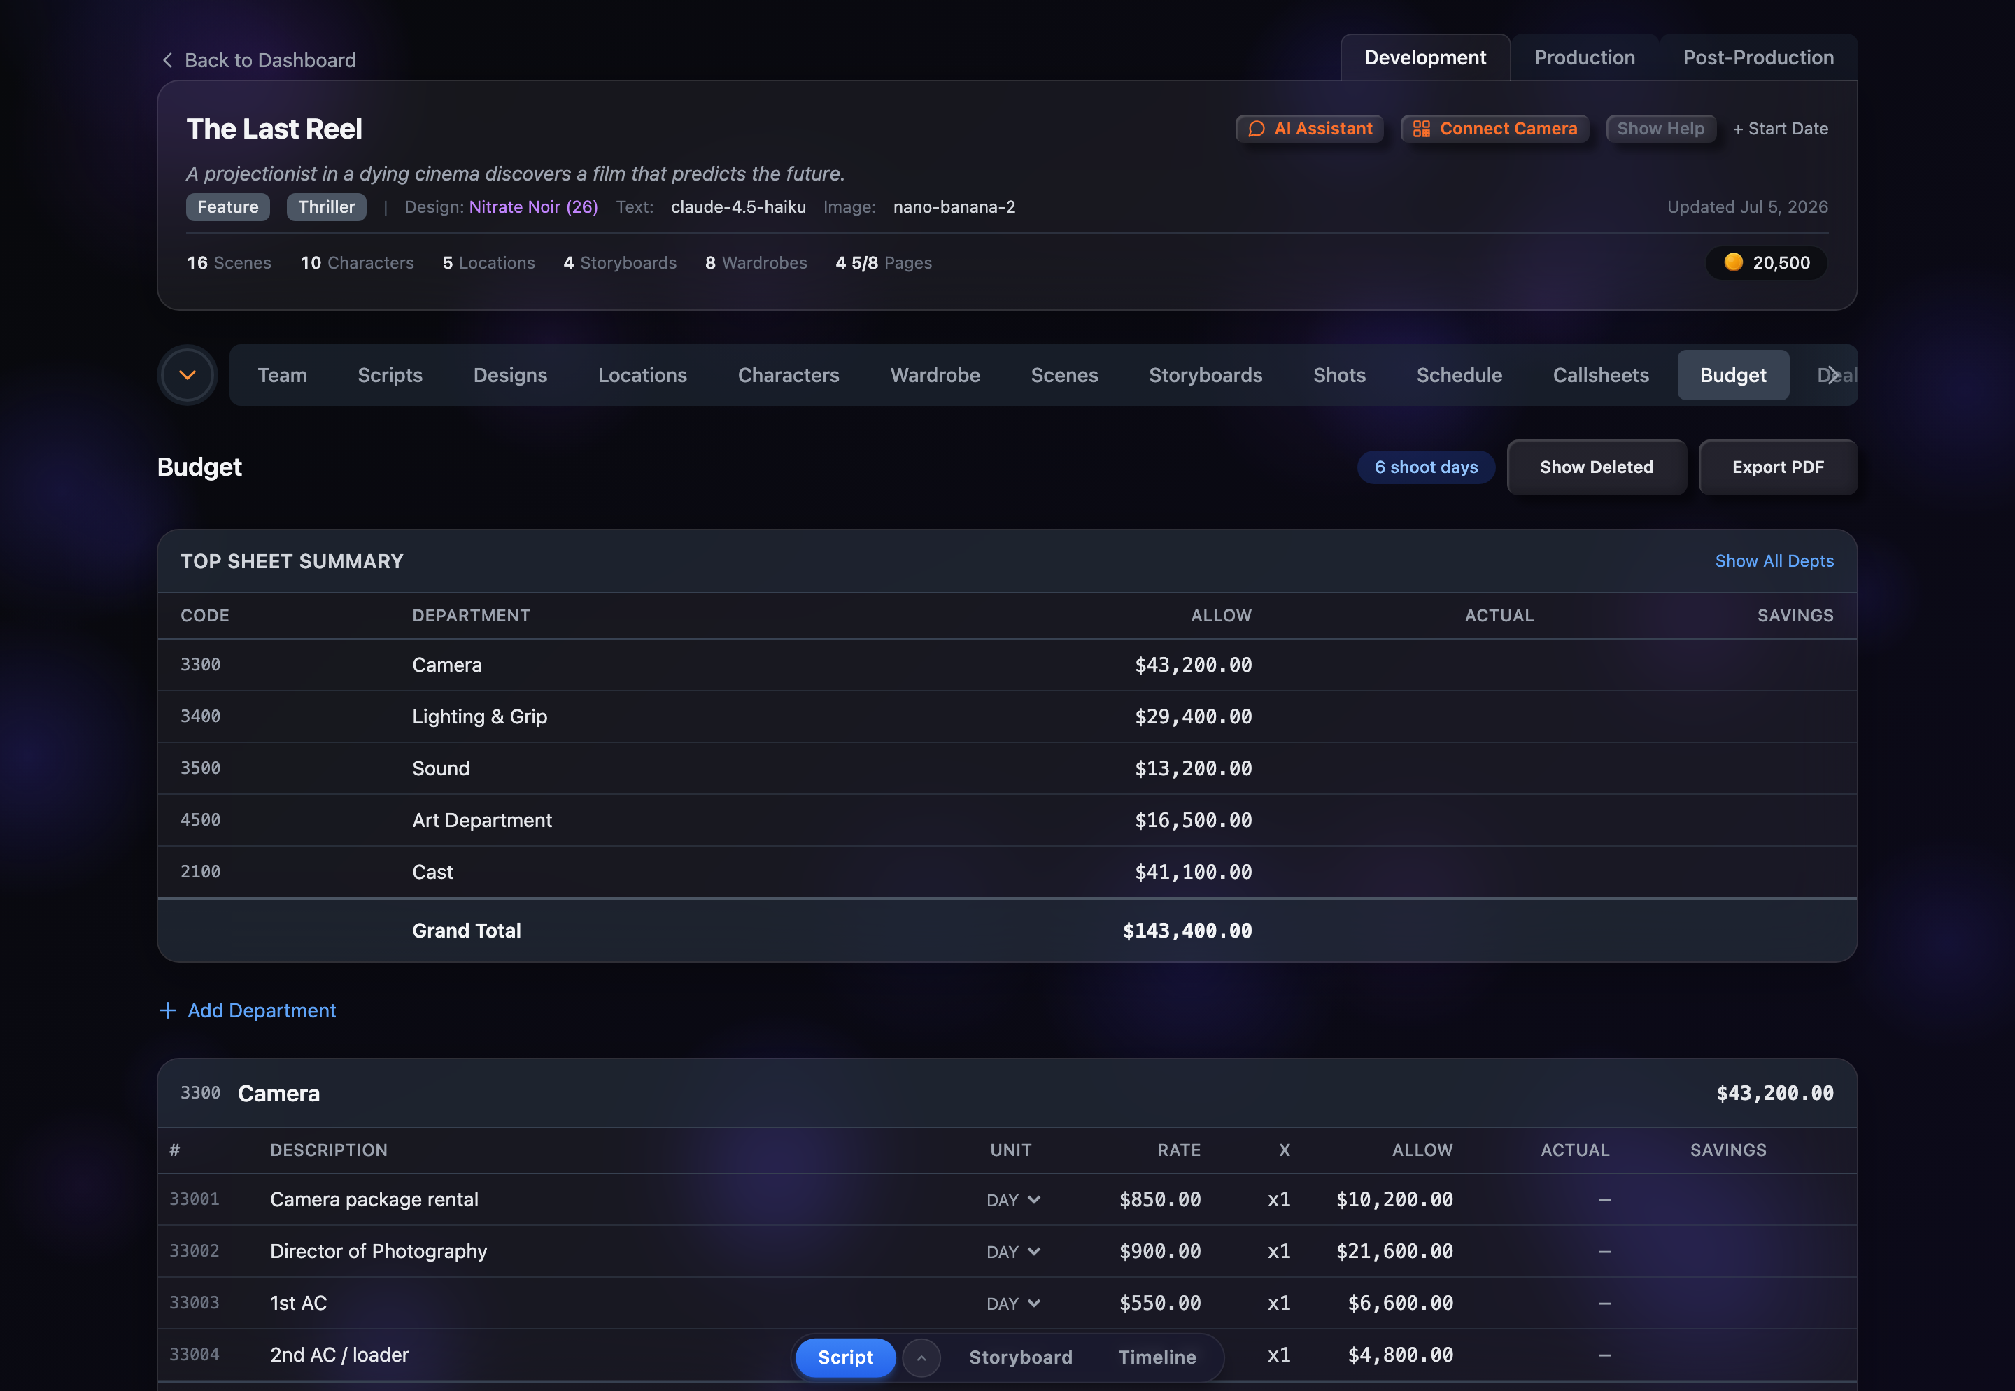Click the Director of Photography description
2015x1391 pixels.
(x=379, y=1252)
